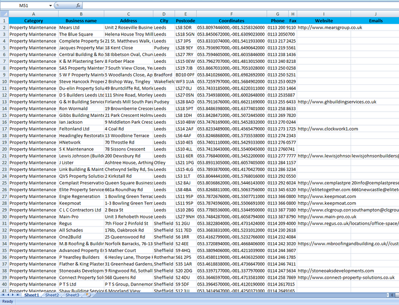The height and width of the screenshot is (305, 399).
Task: Select column C header
Action: pos(129,14)
